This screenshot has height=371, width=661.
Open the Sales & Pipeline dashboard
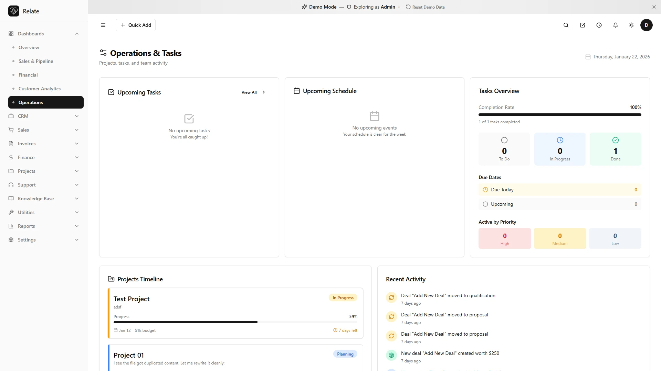click(46, 61)
